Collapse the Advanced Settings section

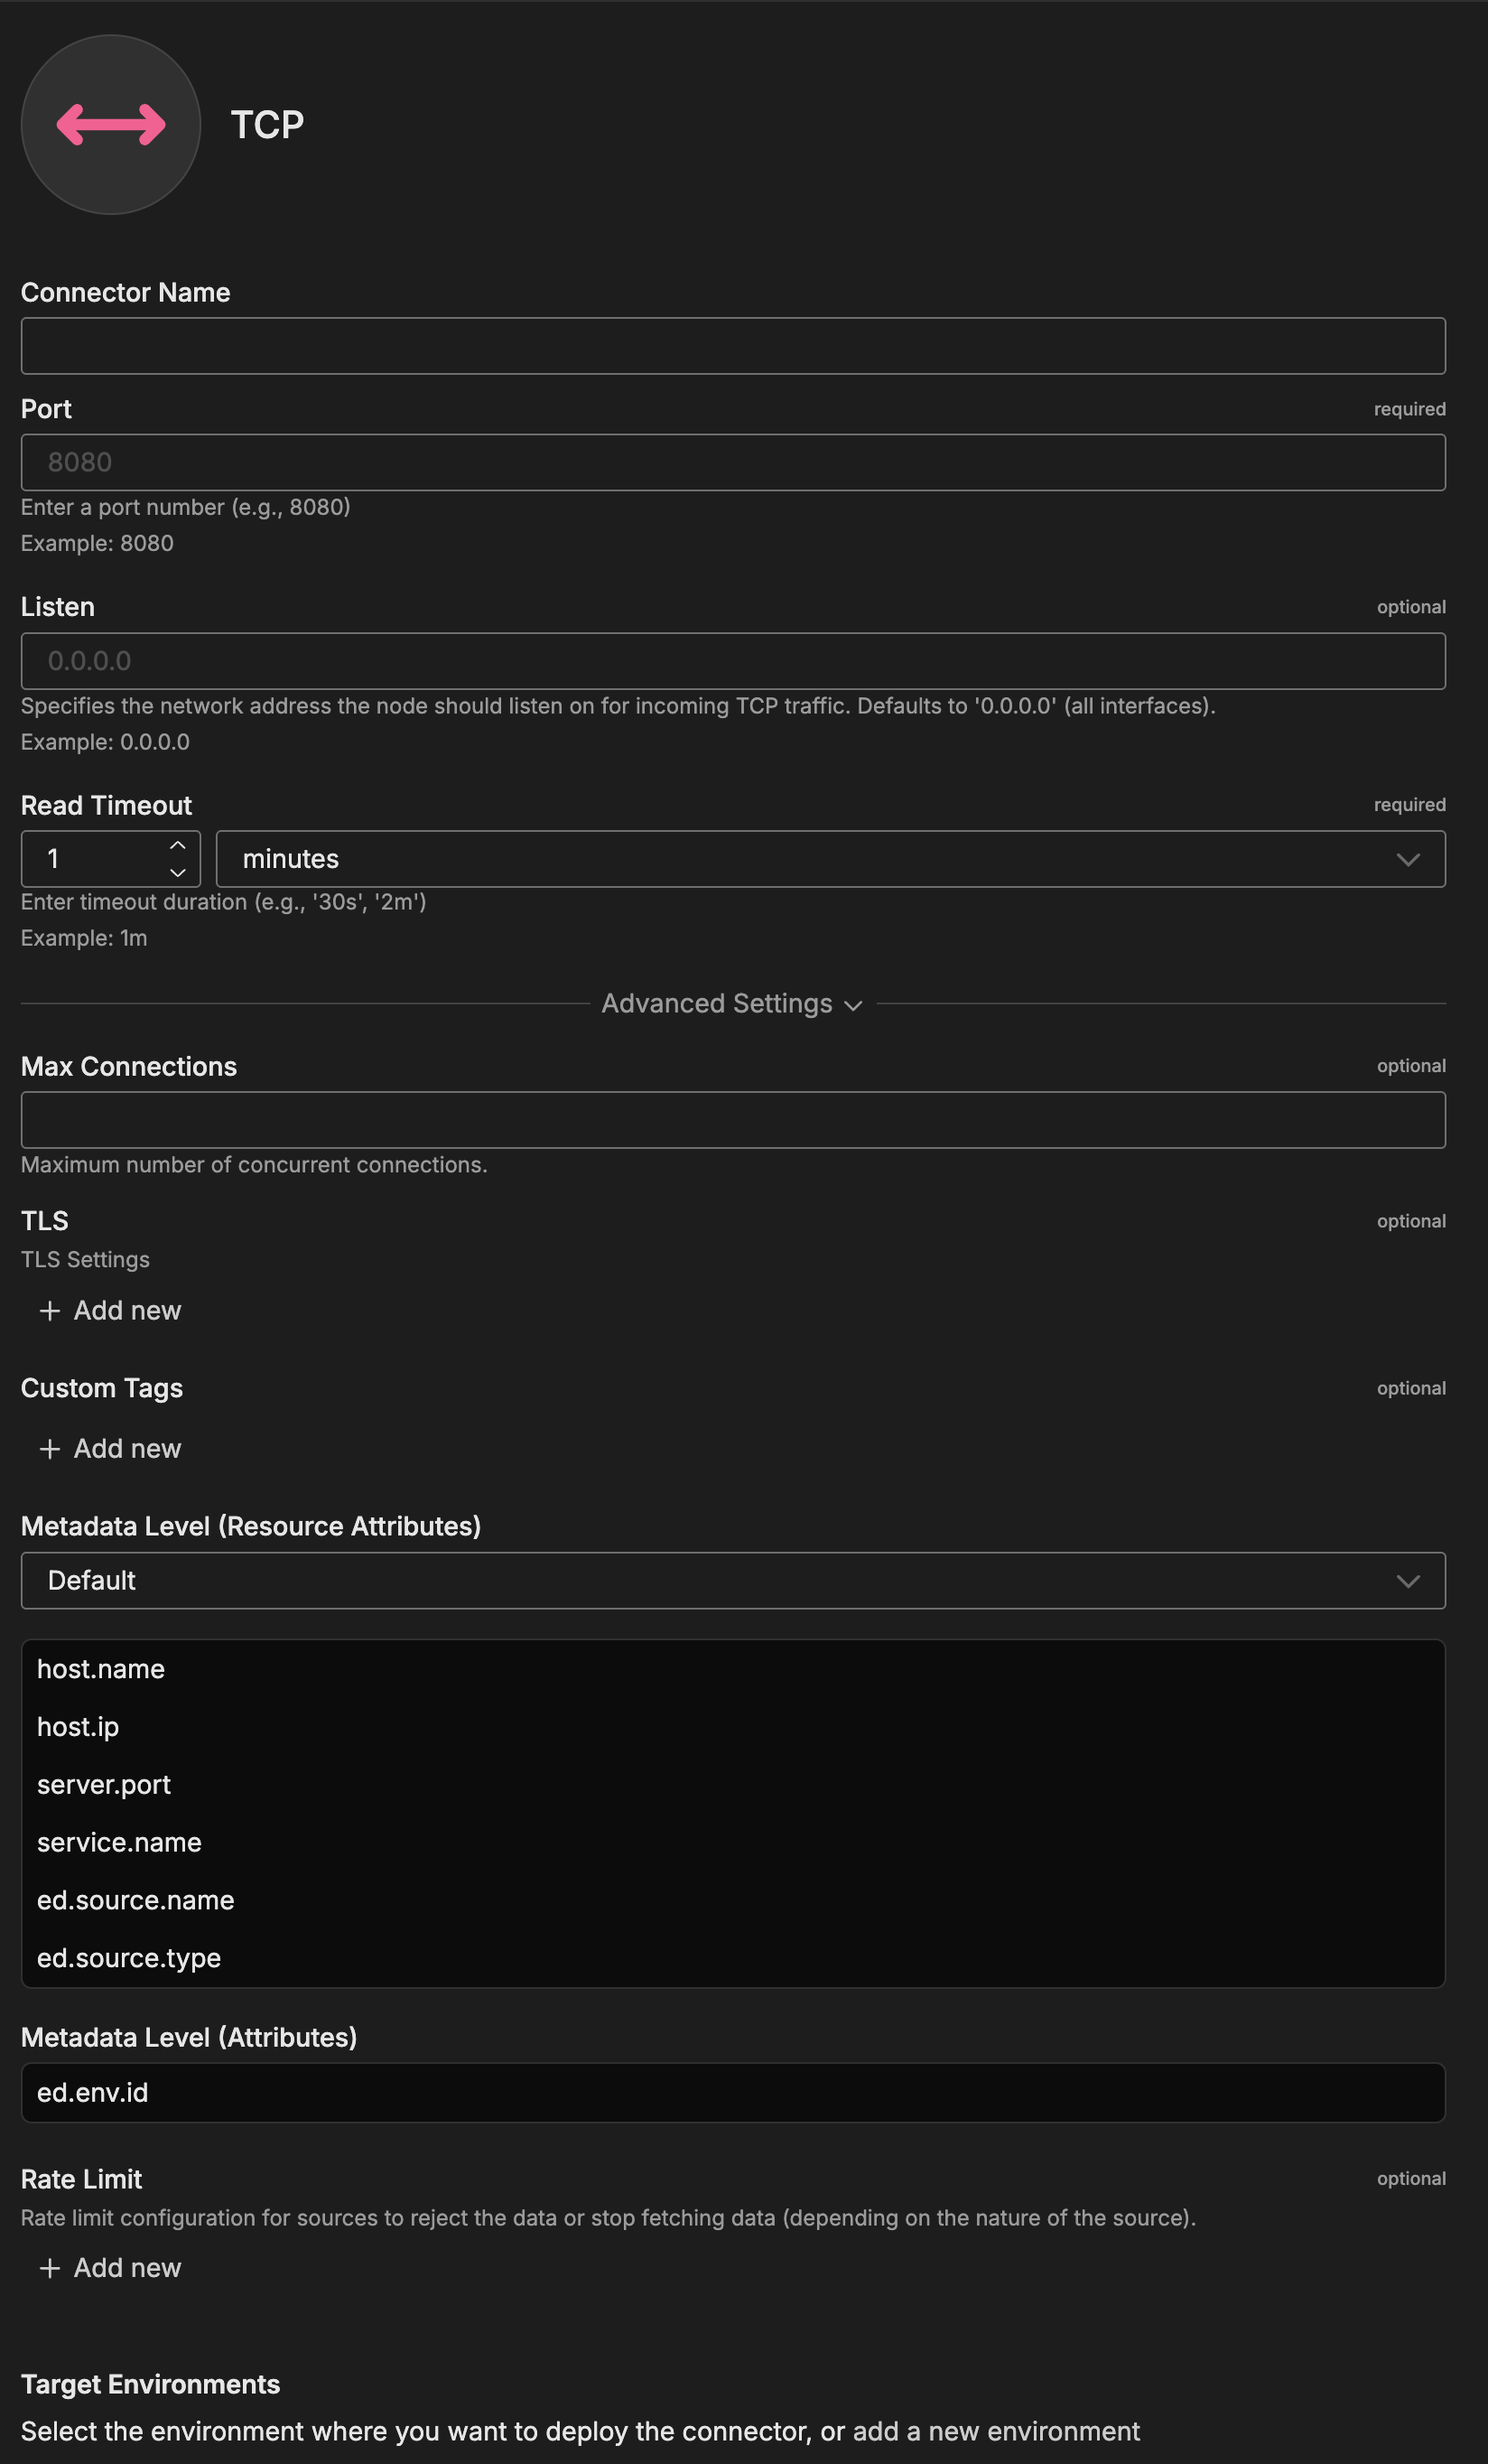pos(731,1004)
